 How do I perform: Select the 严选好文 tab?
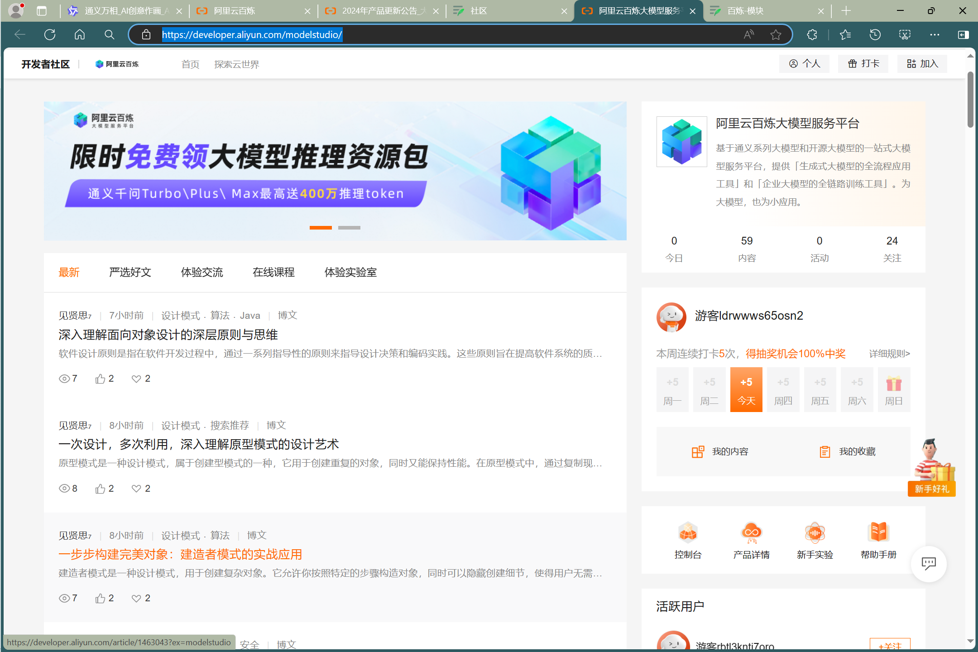click(x=130, y=272)
